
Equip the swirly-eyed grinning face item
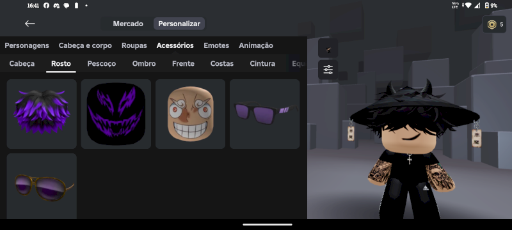coord(190,114)
